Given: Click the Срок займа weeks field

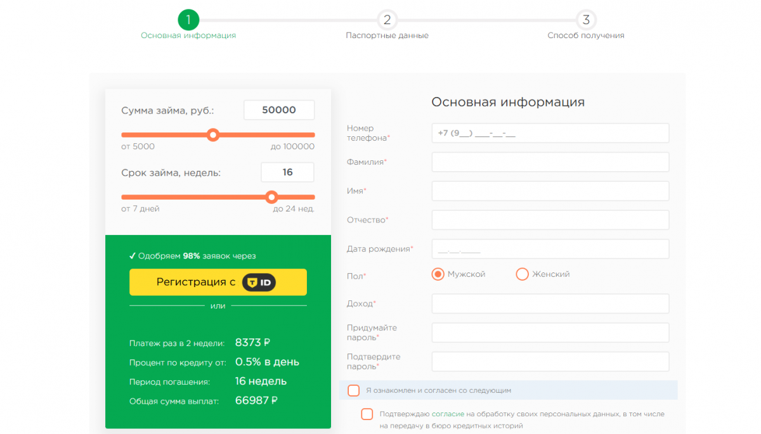Looking at the screenshot, I should click(287, 172).
